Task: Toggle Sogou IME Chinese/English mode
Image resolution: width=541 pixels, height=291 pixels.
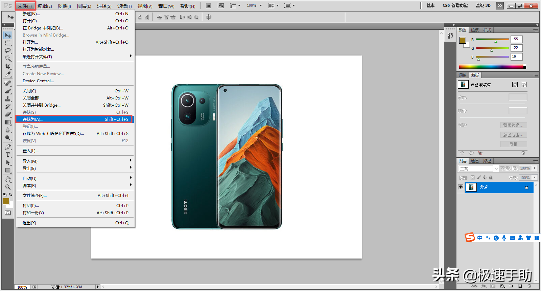Action: pyautogui.click(x=480, y=238)
